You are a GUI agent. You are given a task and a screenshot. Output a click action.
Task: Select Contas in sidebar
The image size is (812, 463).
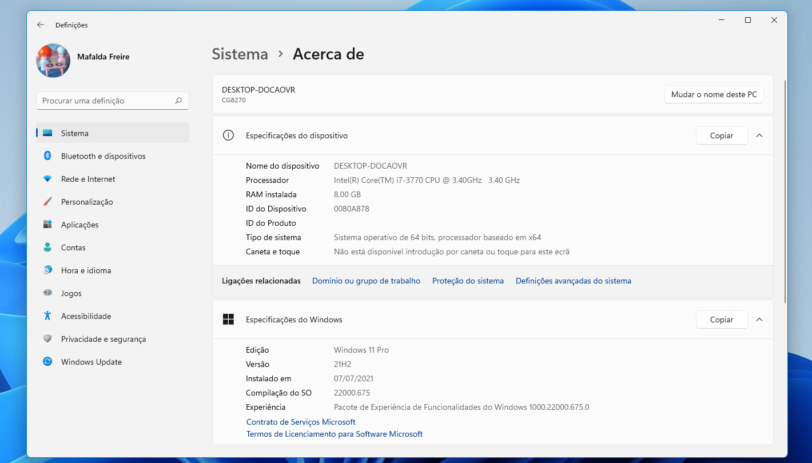point(73,248)
